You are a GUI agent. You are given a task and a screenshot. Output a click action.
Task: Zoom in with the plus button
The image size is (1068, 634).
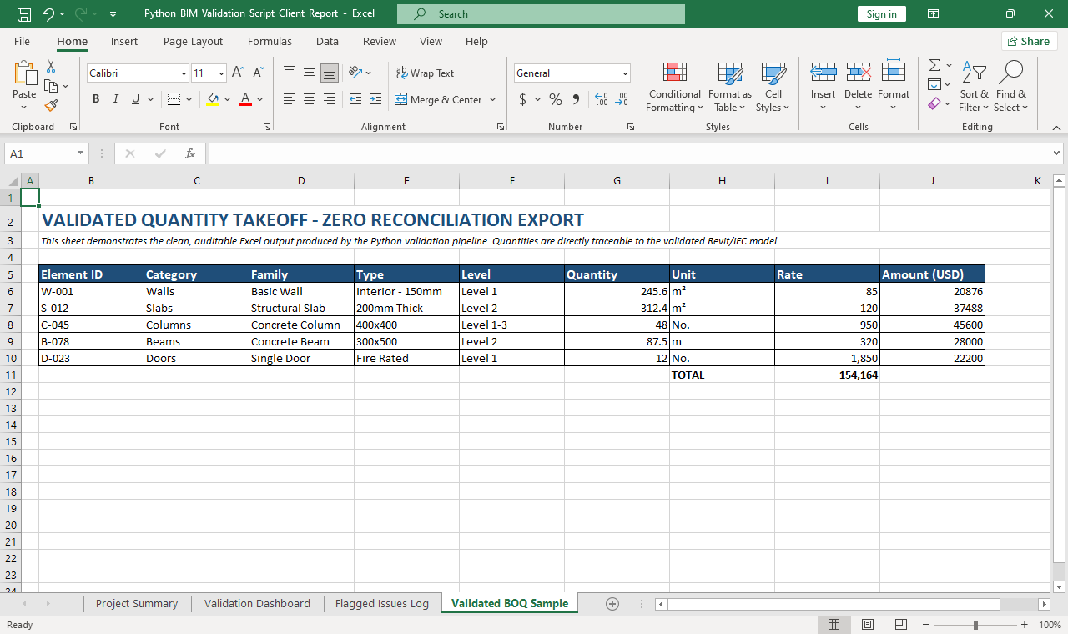click(x=1024, y=625)
